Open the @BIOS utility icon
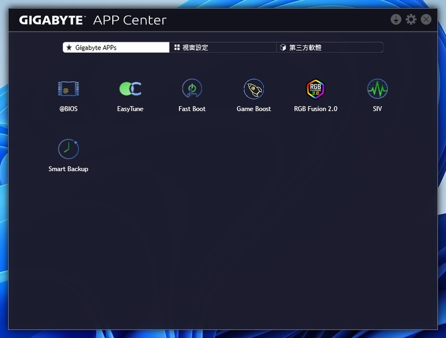 tap(69, 89)
